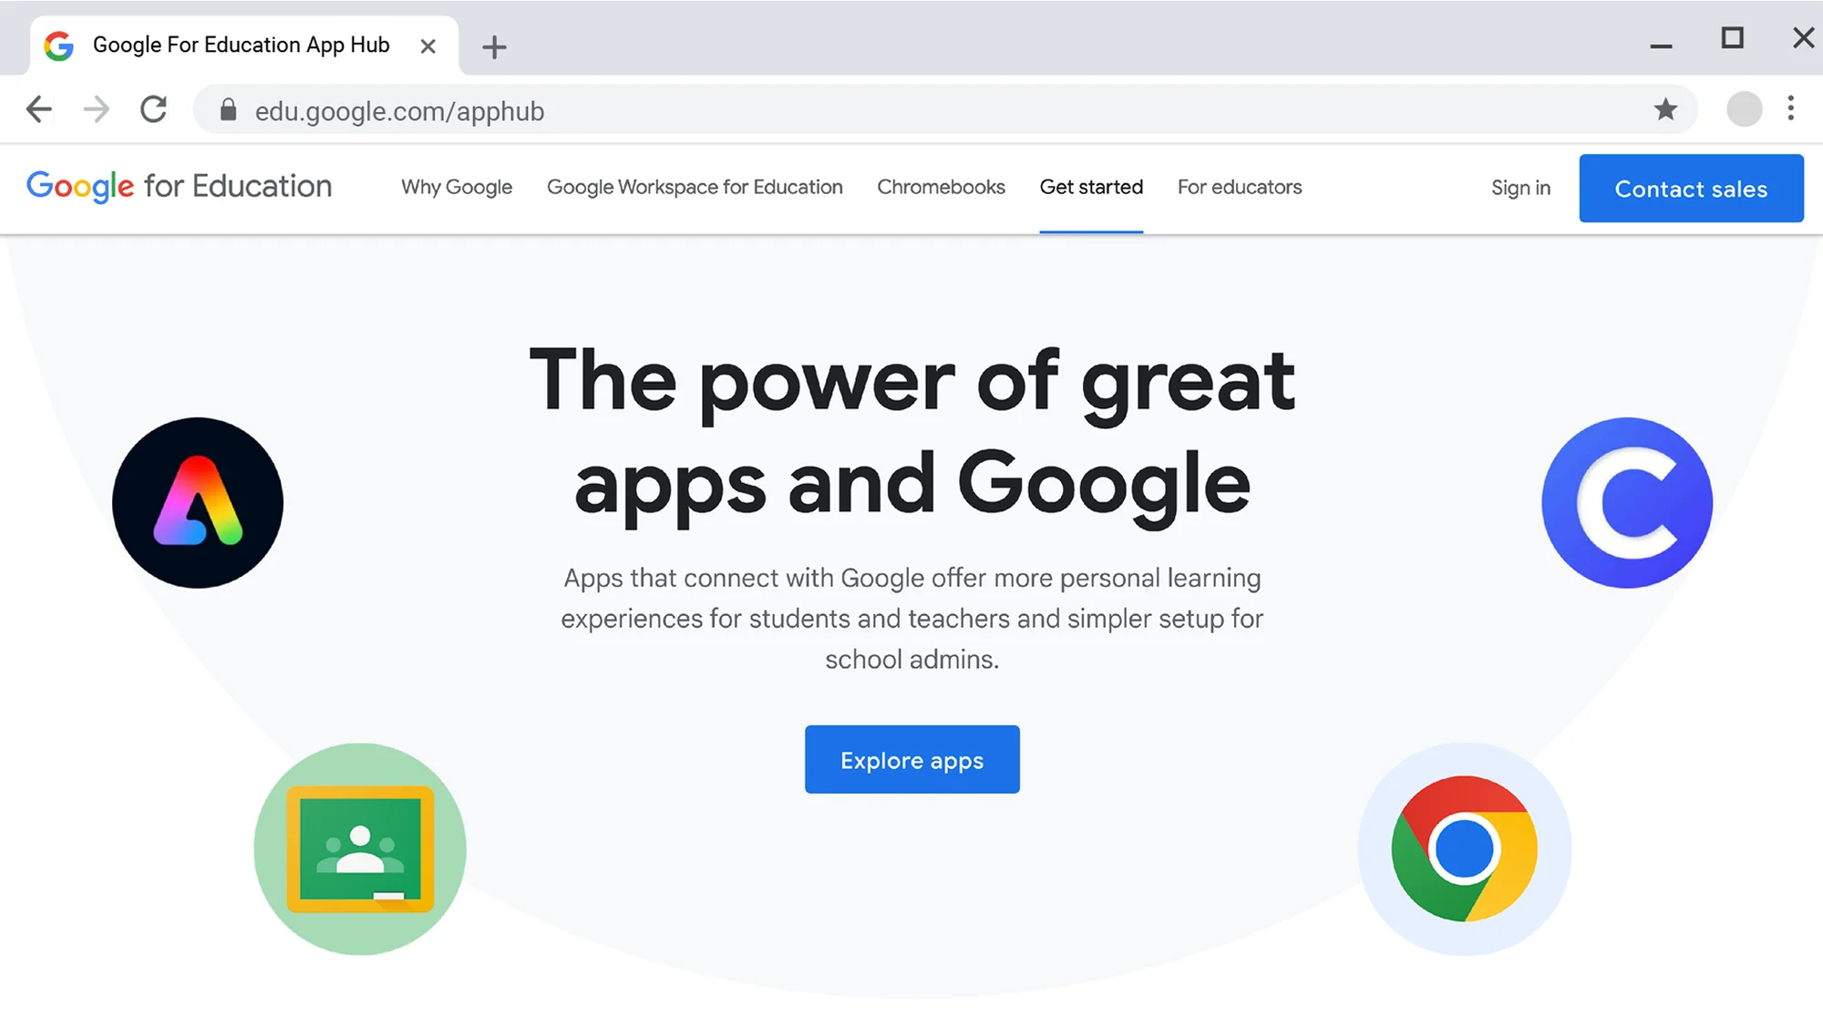Click the Google for Education logo
Image resolution: width=1823 pixels, height=1027 pixels.
pos(178,187)
